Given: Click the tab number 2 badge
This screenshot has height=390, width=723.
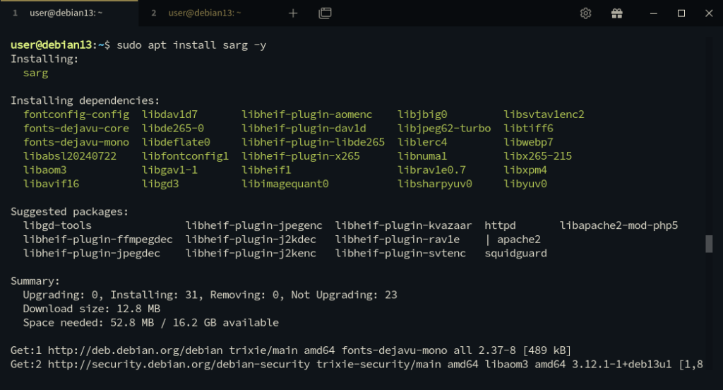Looking at the screenshot, I should click(x=153, y=13).
